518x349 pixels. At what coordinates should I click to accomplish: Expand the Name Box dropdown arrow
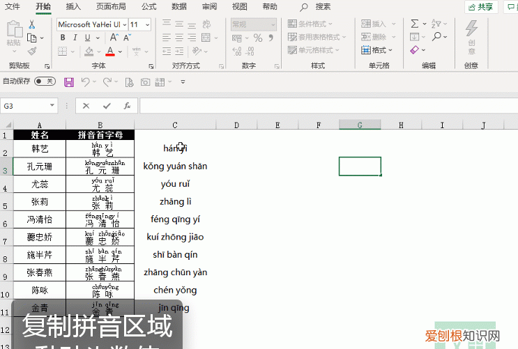click(52, 105)
